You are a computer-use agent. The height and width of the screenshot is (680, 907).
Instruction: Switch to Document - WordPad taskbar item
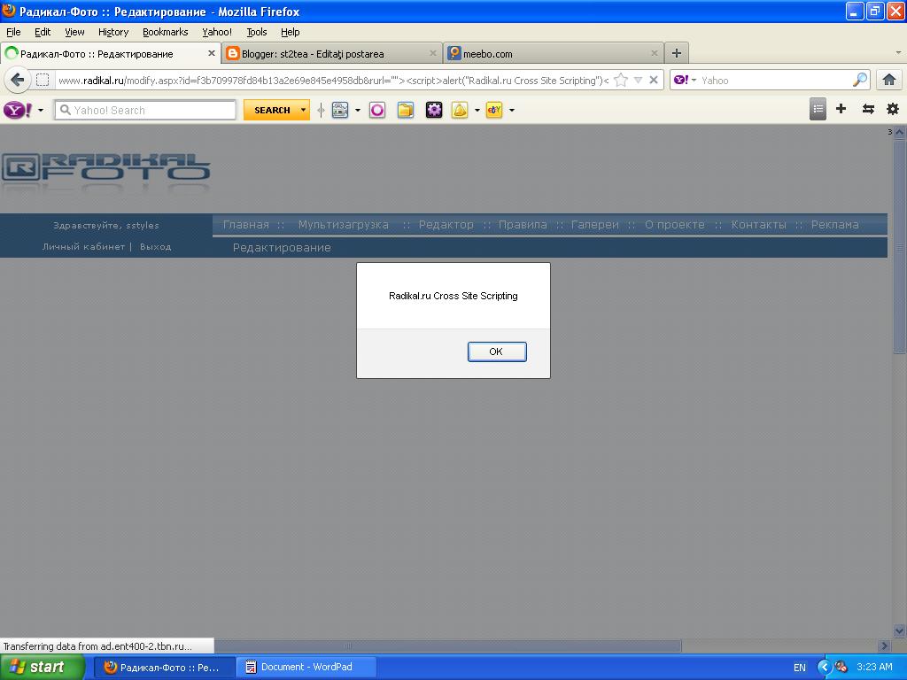(x=306, y=667)
